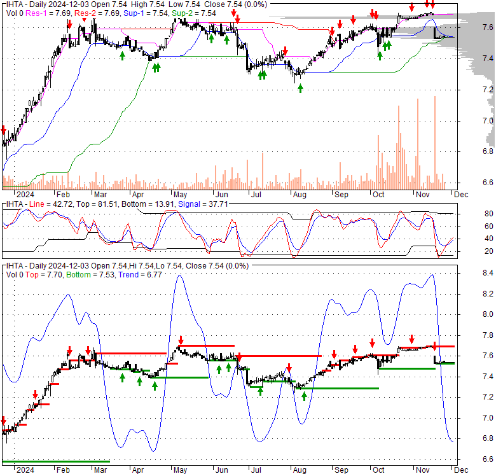Viewport: 496px width, 474px height.
Task: Select the Bottom = 13.91 oscillator label
Action: click(x=148, y=204)
